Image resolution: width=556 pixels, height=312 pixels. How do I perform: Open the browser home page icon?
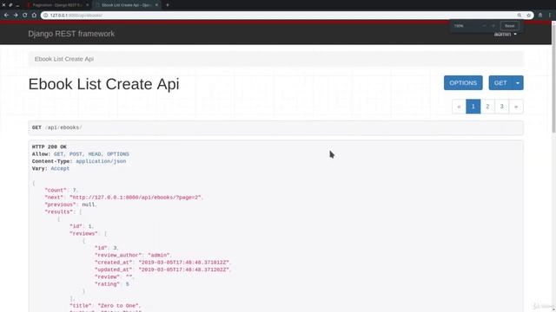pos(34,16)
